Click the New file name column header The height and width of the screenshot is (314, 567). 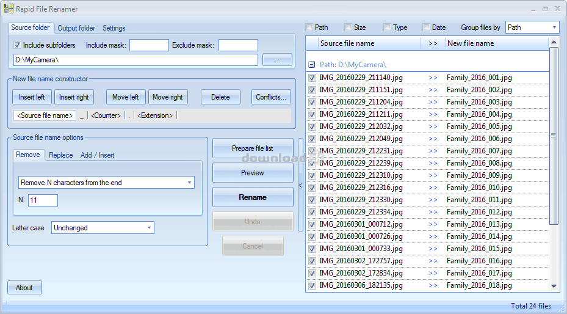pos(496,43)
